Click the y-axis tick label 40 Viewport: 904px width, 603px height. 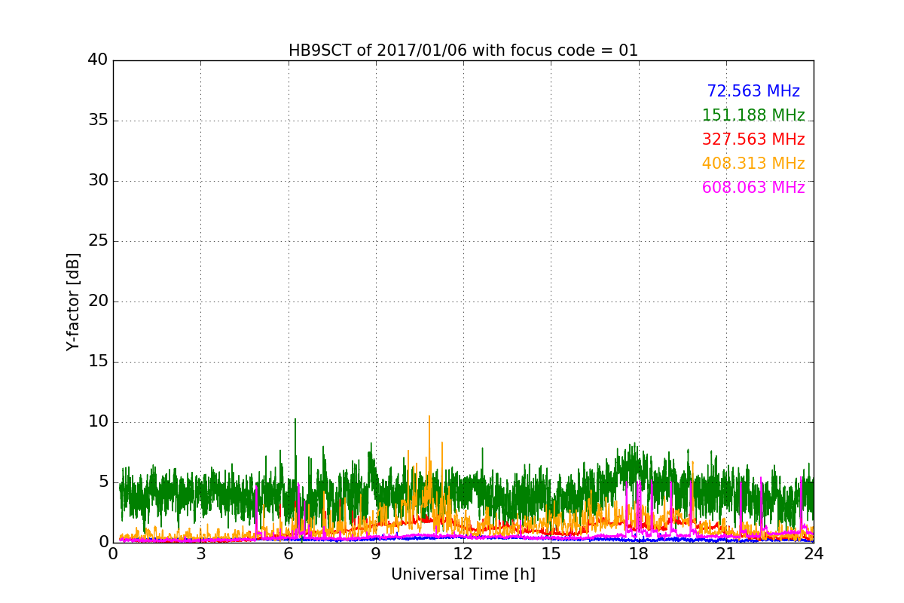pos(98,60)
